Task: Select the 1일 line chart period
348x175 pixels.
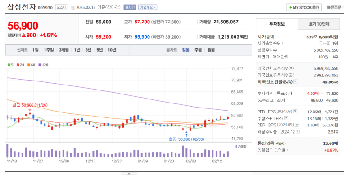Action: (35, 50)
